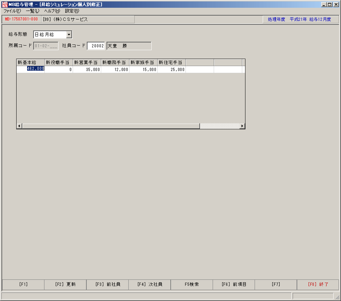Select the 新役職手当 column header
The height and width of the screenshot is (301, 341).
(59, 63)
